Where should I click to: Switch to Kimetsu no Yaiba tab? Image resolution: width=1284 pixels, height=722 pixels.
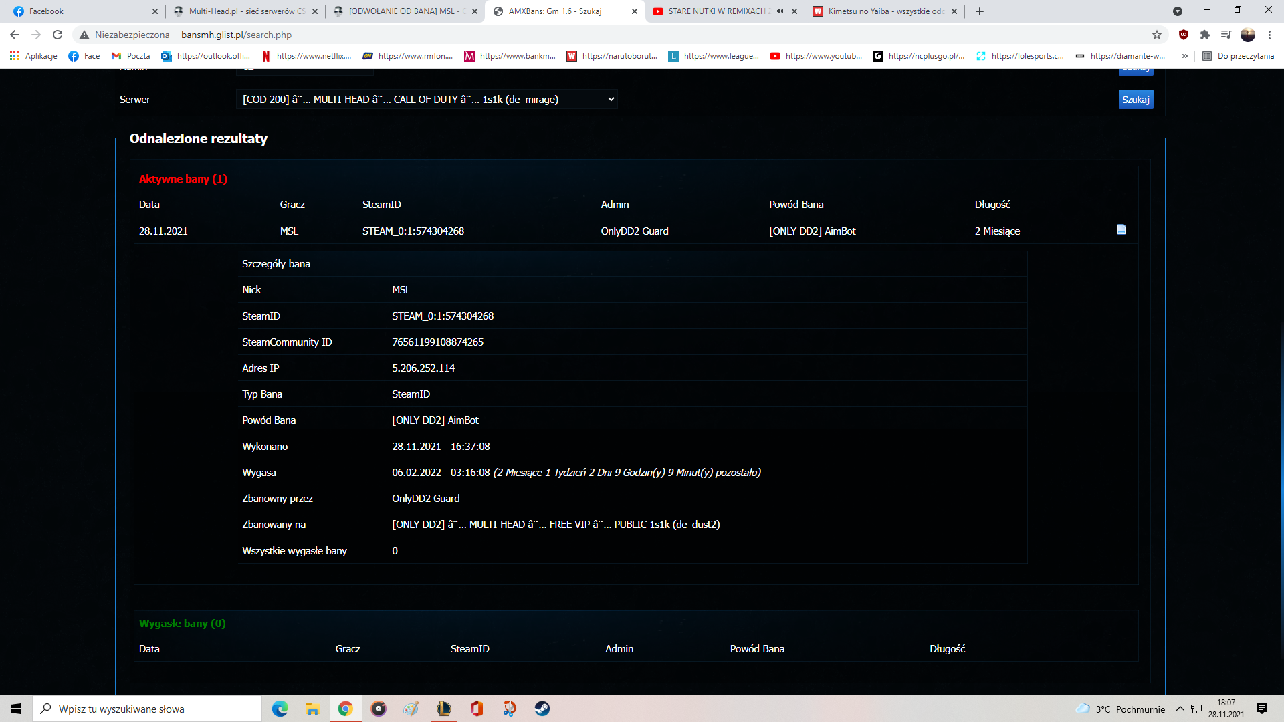(x=884, y=11)
